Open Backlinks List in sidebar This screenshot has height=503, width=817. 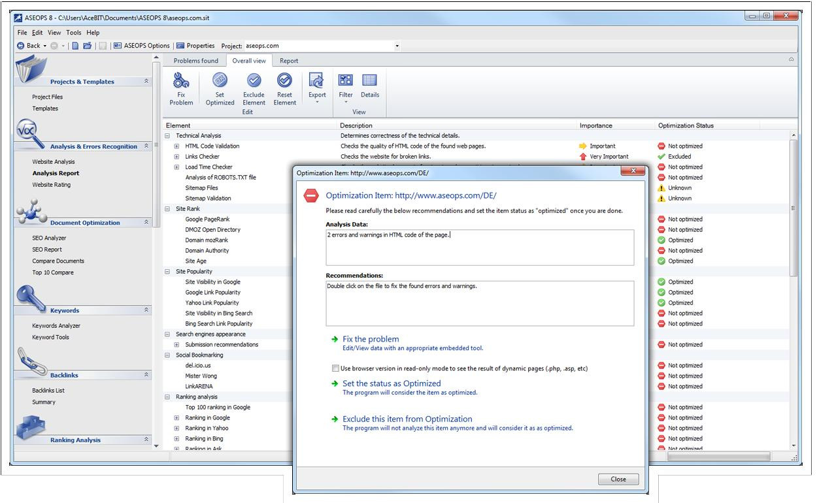[x=48, y=391]
